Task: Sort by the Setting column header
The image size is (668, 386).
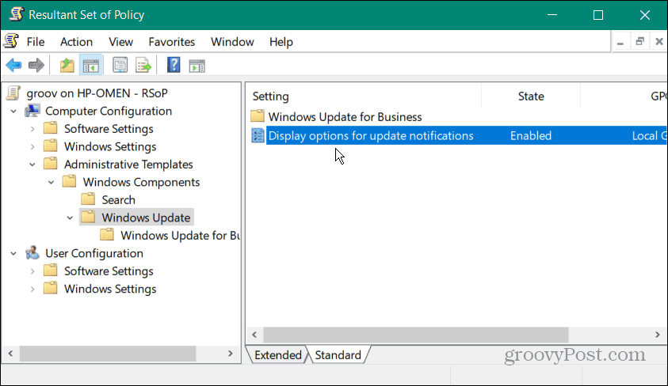Action: click(364, 96)
